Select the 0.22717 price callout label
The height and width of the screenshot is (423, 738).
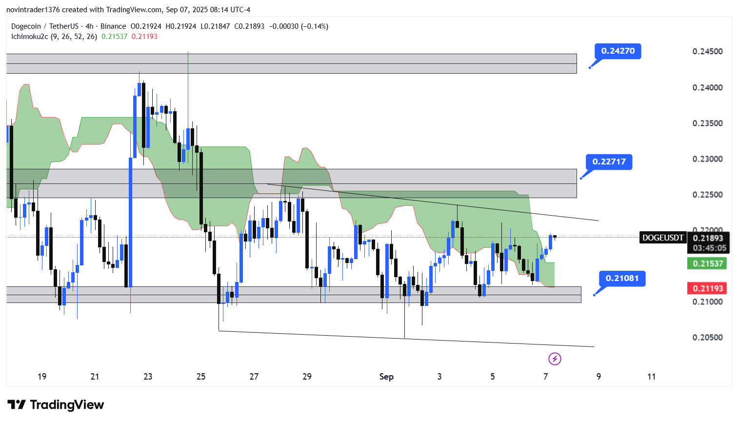click(609, 161)
